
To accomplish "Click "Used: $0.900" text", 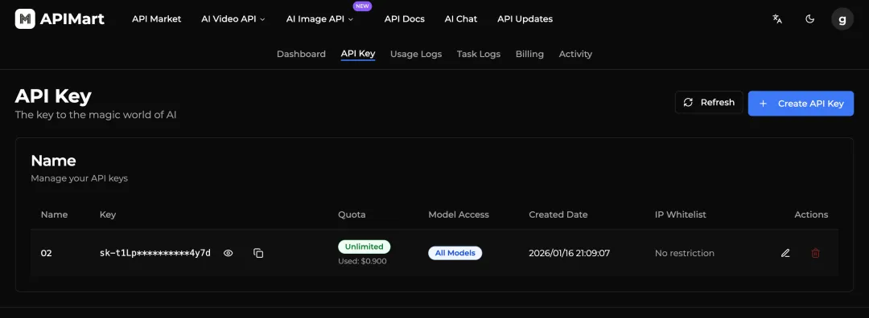I will [x=362, y=261].
